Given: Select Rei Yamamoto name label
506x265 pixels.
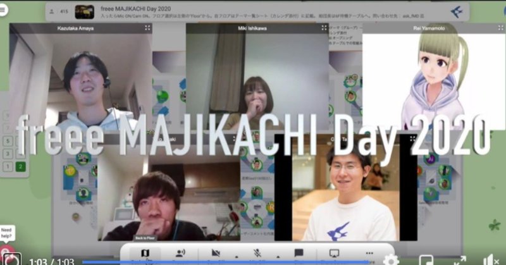Looking at the screenshot, I should pos(429,28).
